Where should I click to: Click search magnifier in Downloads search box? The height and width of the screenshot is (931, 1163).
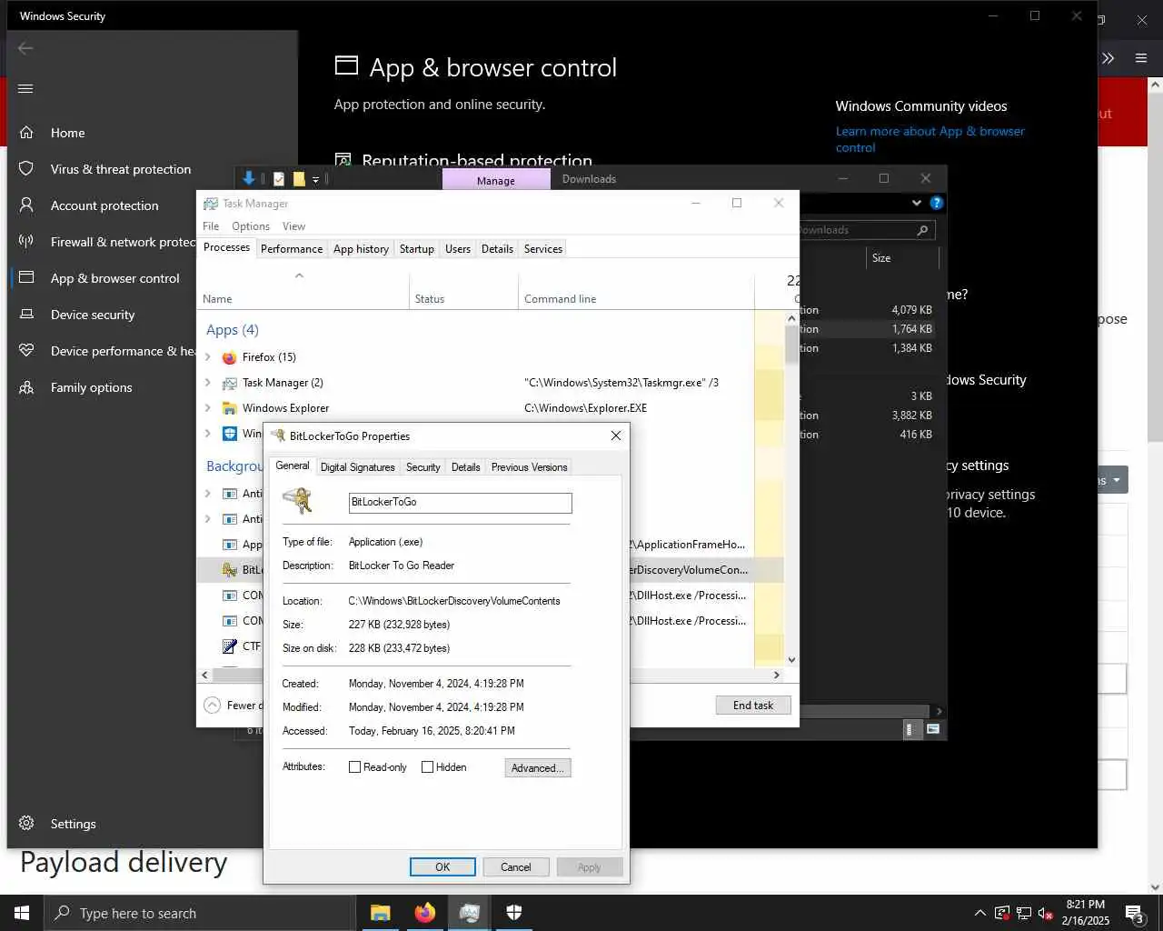(922, 230)
